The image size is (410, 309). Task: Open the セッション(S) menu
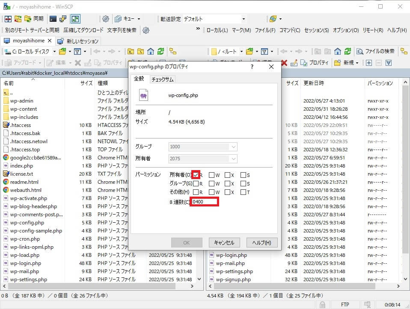pos(316,30)
